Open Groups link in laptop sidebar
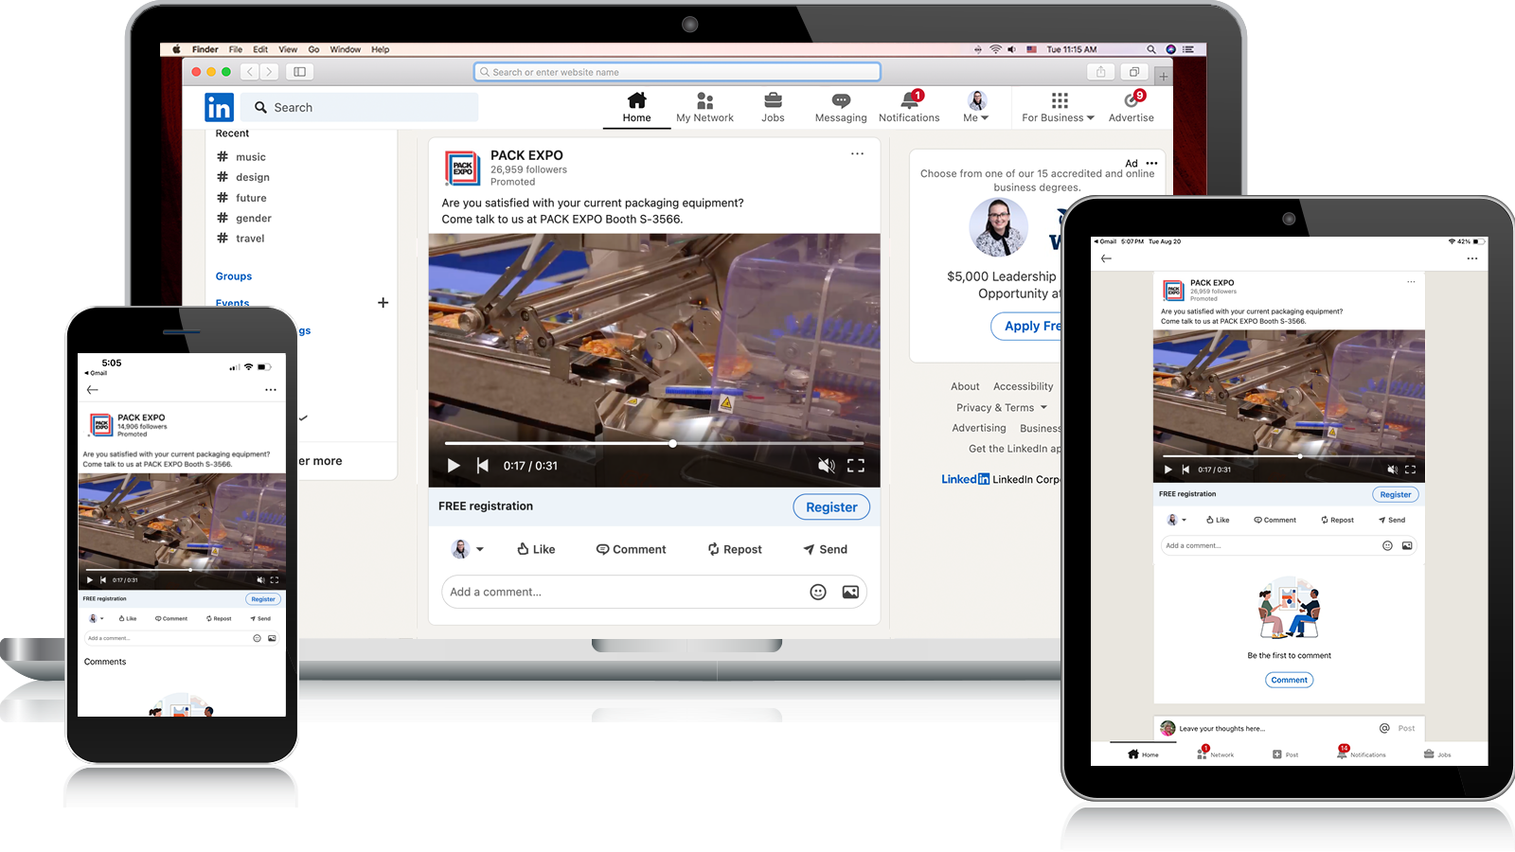This screenshot has width=1515, height=852. click(x=234, y=276)
